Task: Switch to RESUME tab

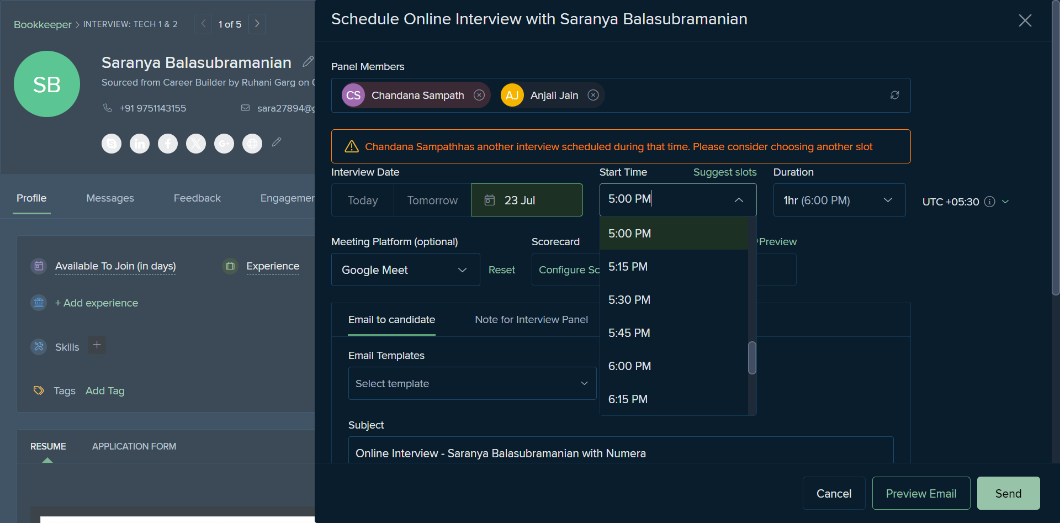Action: click(x=48, y=446)
